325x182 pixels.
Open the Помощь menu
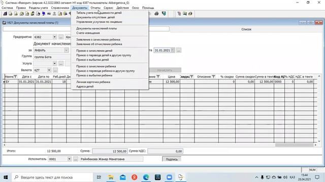pos(148,8)
